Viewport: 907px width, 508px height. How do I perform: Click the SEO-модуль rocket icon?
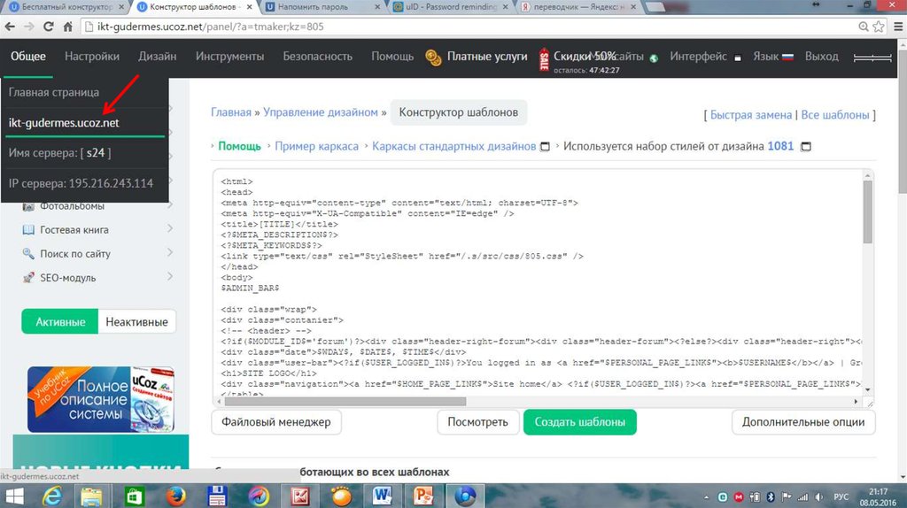(29, 278)
